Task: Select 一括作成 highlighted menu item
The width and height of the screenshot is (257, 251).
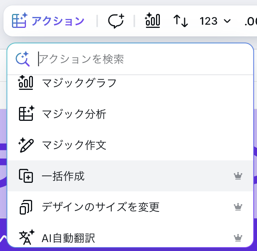Action: pos(130,176)
